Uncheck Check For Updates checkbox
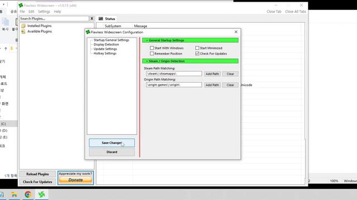 click(x=197, y=53)
